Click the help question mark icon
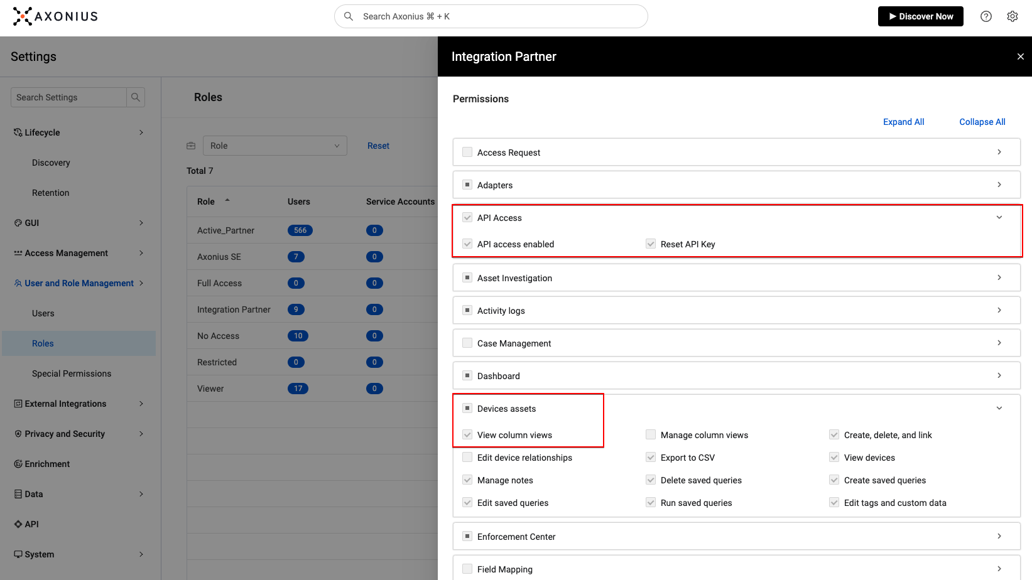The width and height of the screenshot is (1032, 580). 986,16
